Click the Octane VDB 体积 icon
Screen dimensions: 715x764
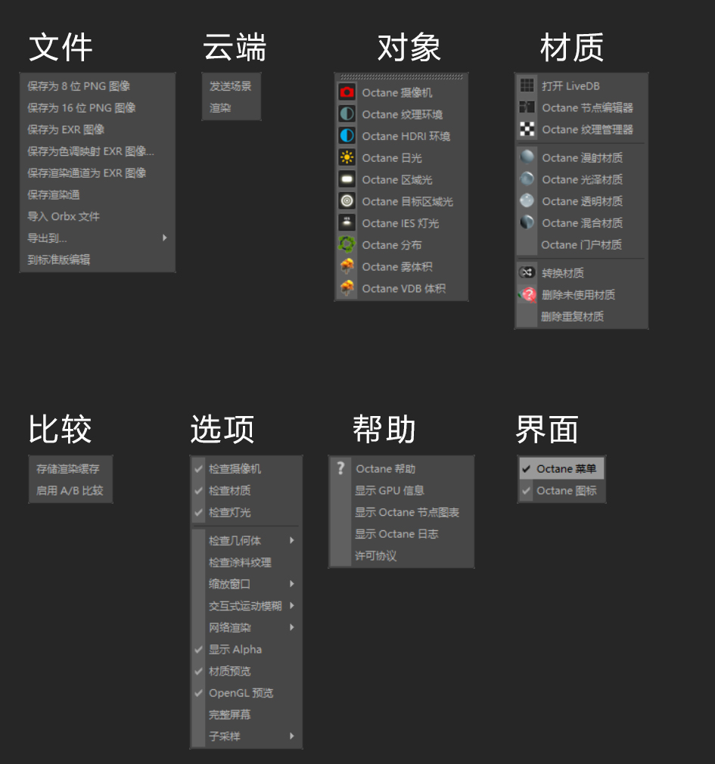coord(347,288)
